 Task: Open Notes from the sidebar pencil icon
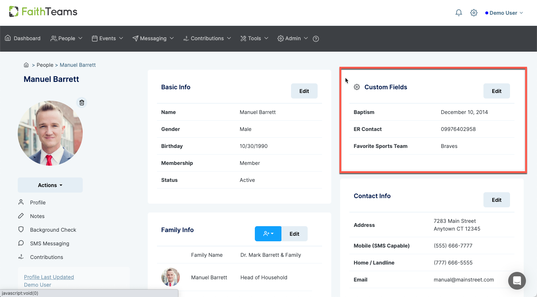pos(37,216)
